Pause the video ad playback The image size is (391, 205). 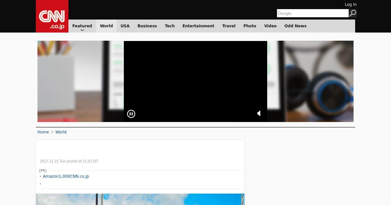point(131,114)
